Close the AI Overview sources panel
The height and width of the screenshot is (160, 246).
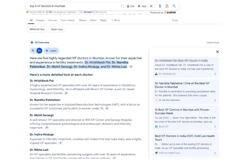point(217,52)
